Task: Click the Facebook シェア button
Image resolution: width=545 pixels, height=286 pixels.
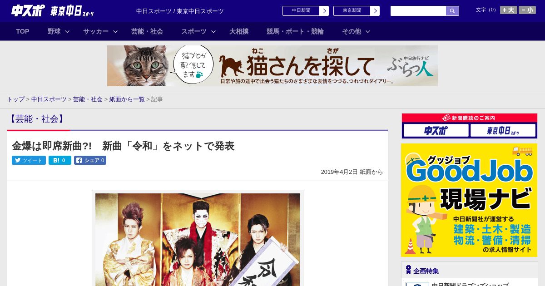Action: (90, 160)
